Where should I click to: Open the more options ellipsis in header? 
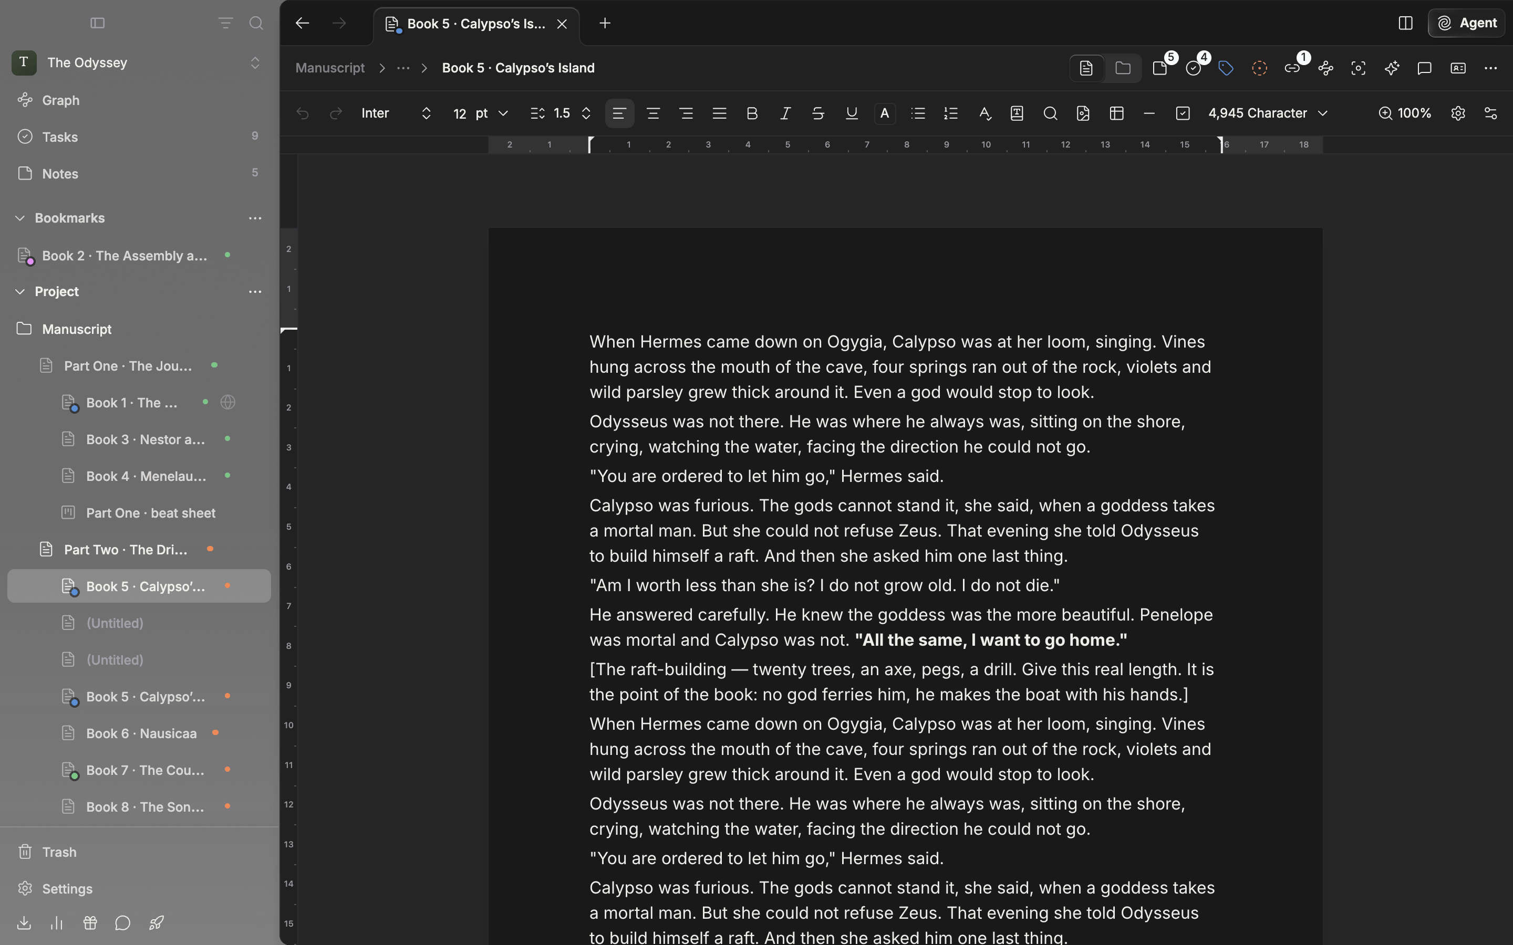click(x=1490, y=68)
